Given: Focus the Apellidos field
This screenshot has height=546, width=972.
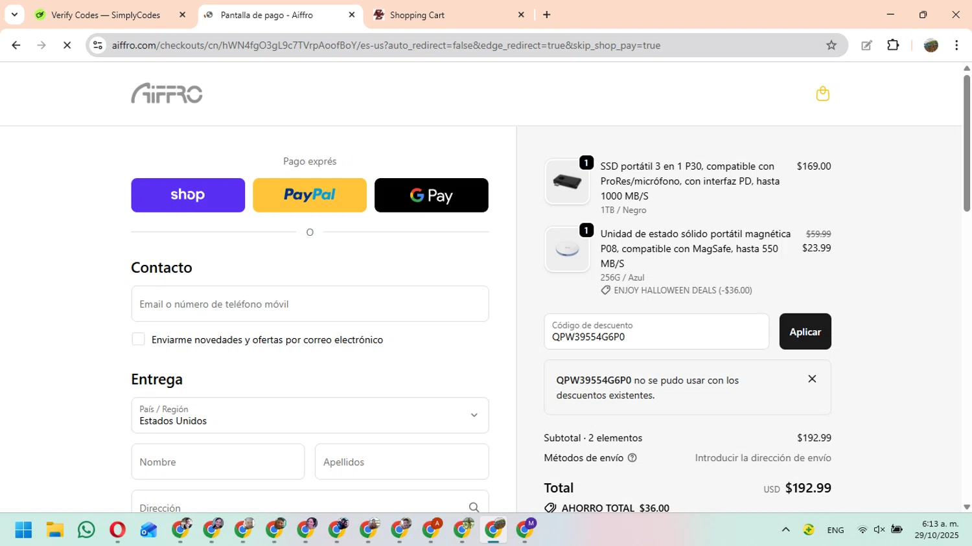Looking at the screenshot, I should pos(402,462).
